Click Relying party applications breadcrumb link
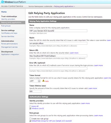 [64, 6]
